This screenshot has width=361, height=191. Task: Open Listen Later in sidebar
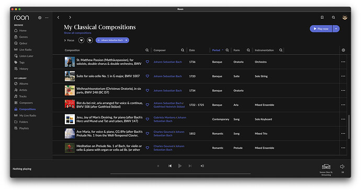click(x=26, y=56)
